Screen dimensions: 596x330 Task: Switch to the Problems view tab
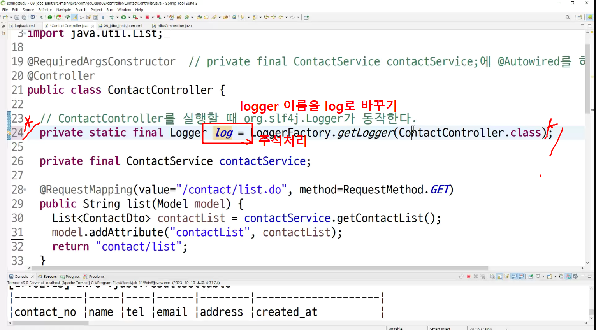94,276
